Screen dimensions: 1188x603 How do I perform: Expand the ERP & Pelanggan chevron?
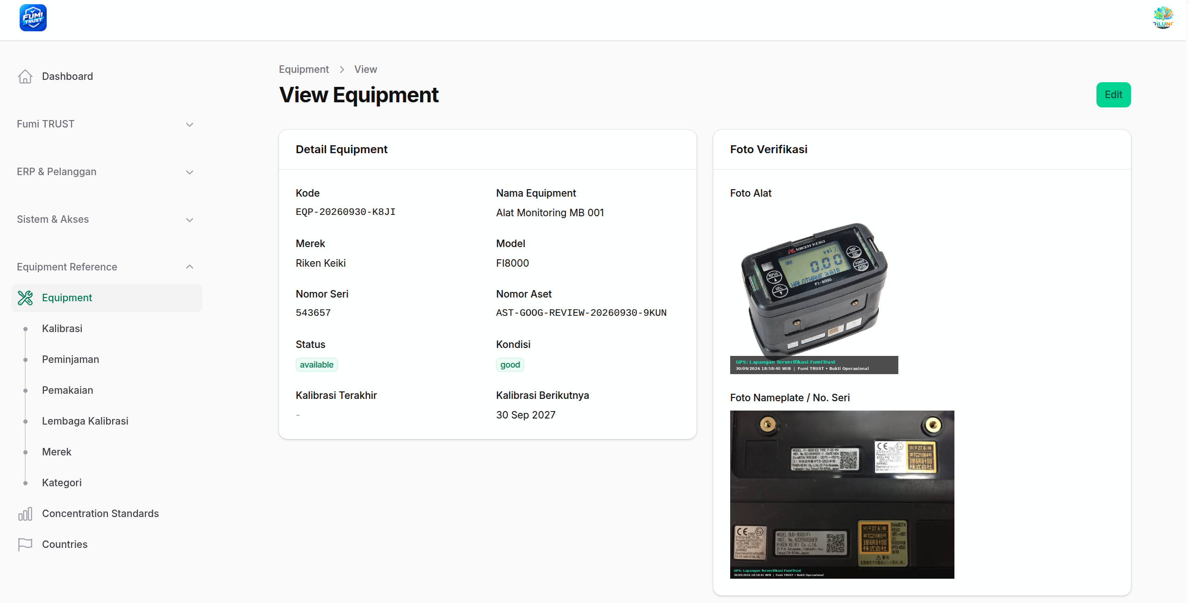click(190, 172)
